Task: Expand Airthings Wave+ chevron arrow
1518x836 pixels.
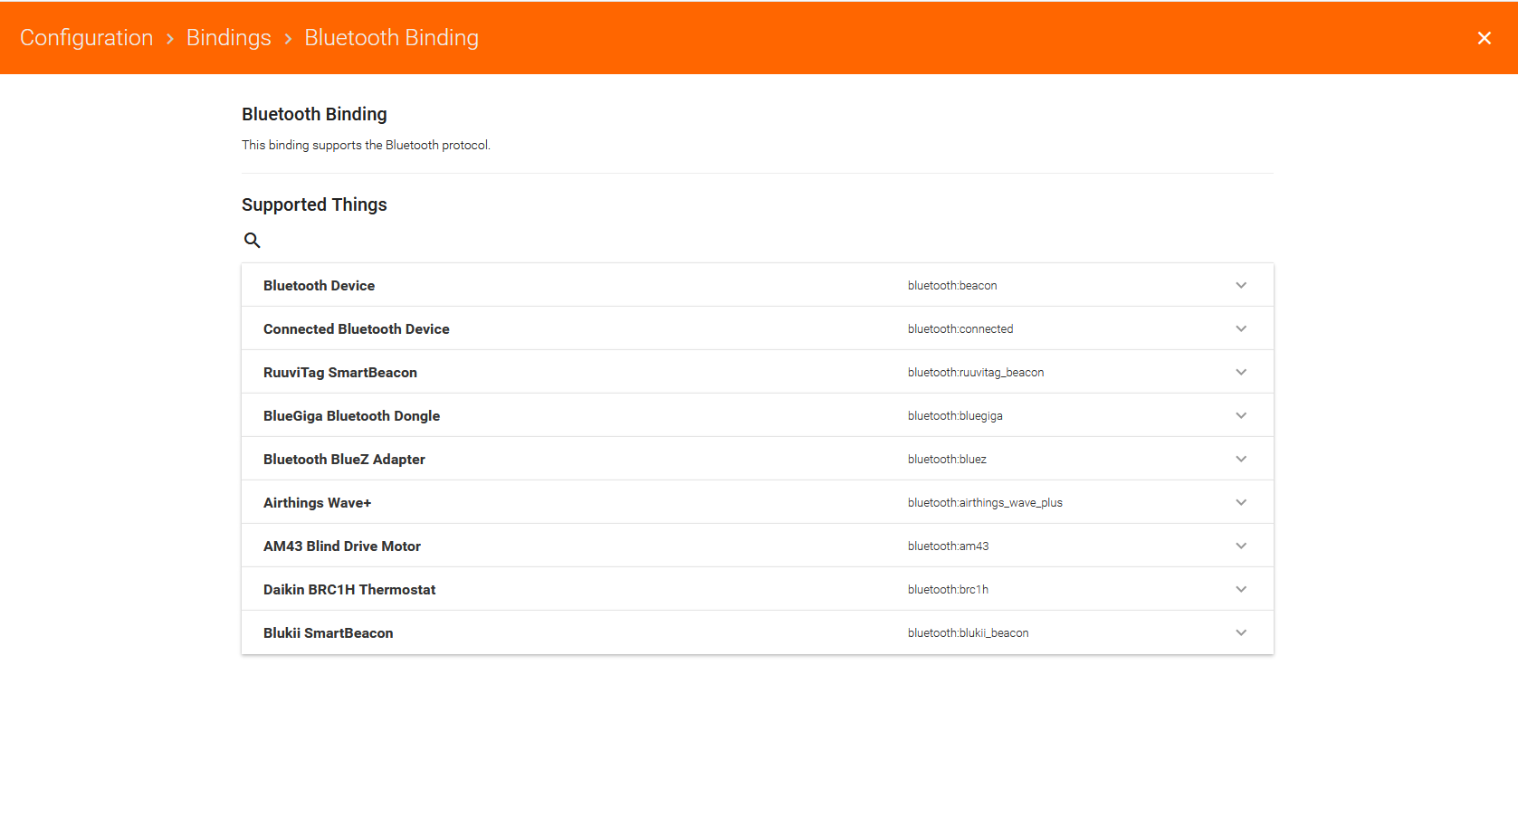Action: (x=1241, y=503)
